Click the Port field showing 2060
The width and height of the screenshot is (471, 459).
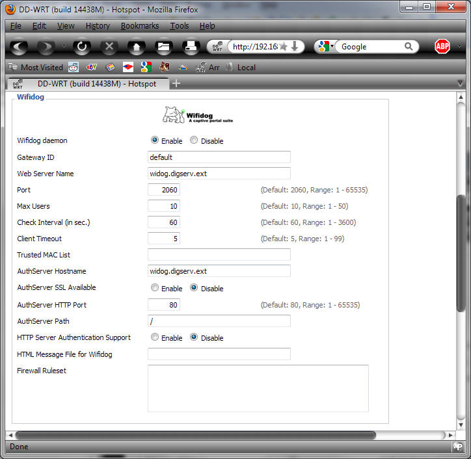point(164,190)
